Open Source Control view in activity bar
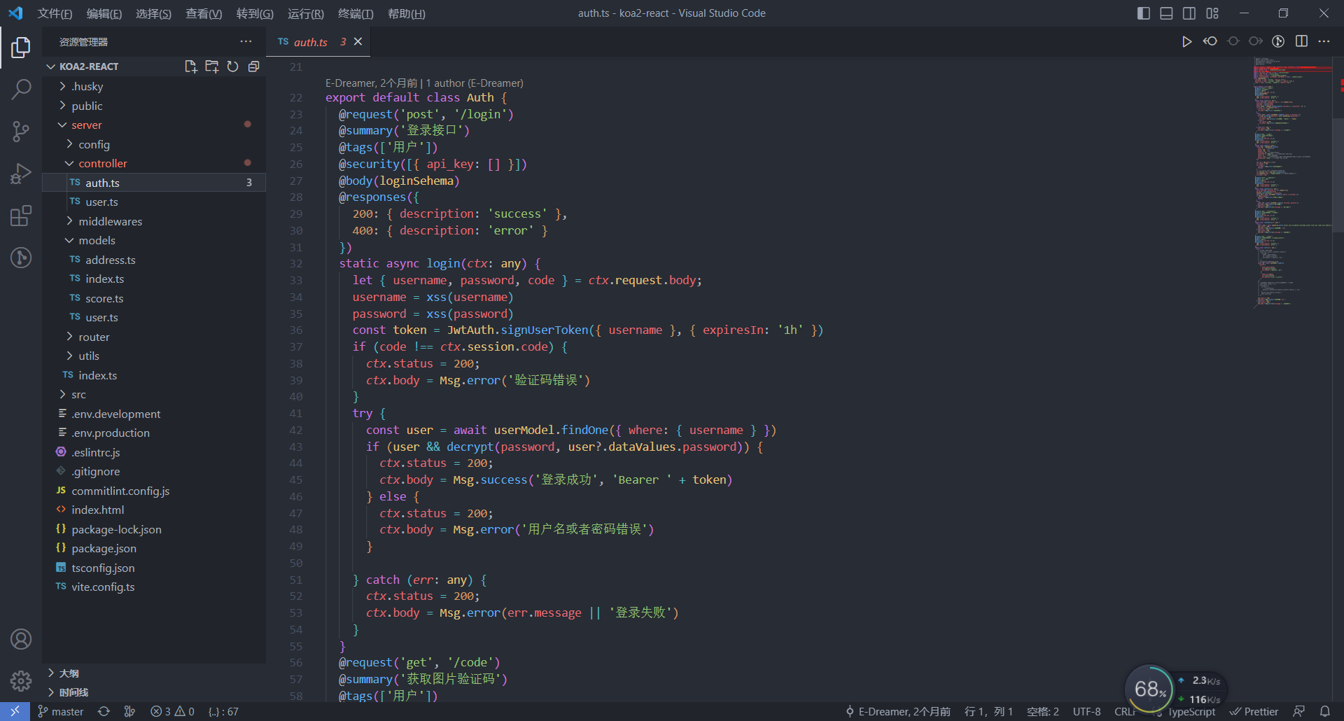This screenshot has width=1344, height=721. click(x=21, y=131)
